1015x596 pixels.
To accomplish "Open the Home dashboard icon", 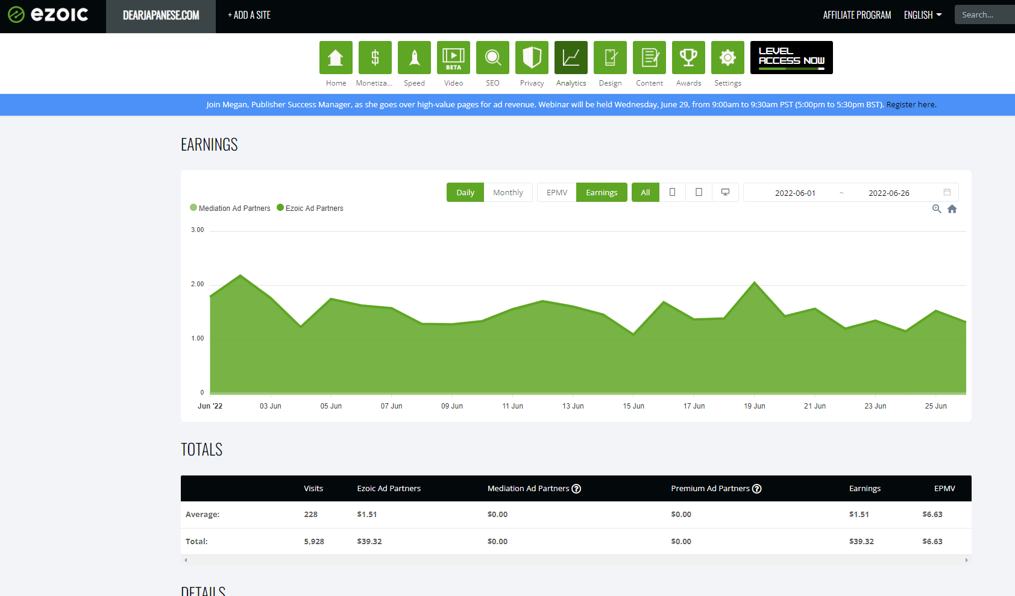I will click(336, 58).
